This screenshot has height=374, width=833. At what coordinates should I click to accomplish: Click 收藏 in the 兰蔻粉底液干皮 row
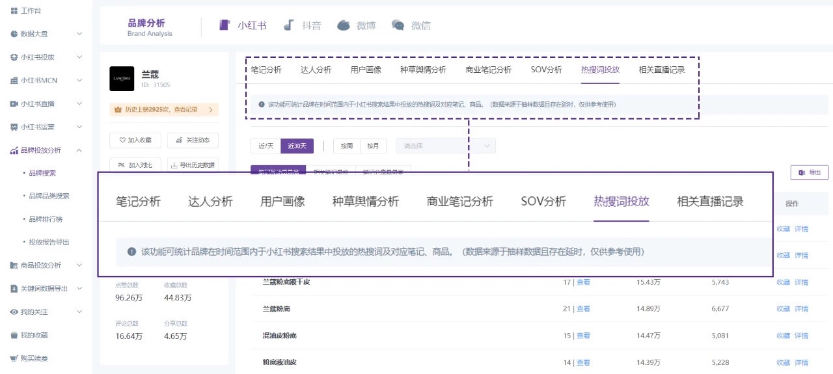point(783,282)
